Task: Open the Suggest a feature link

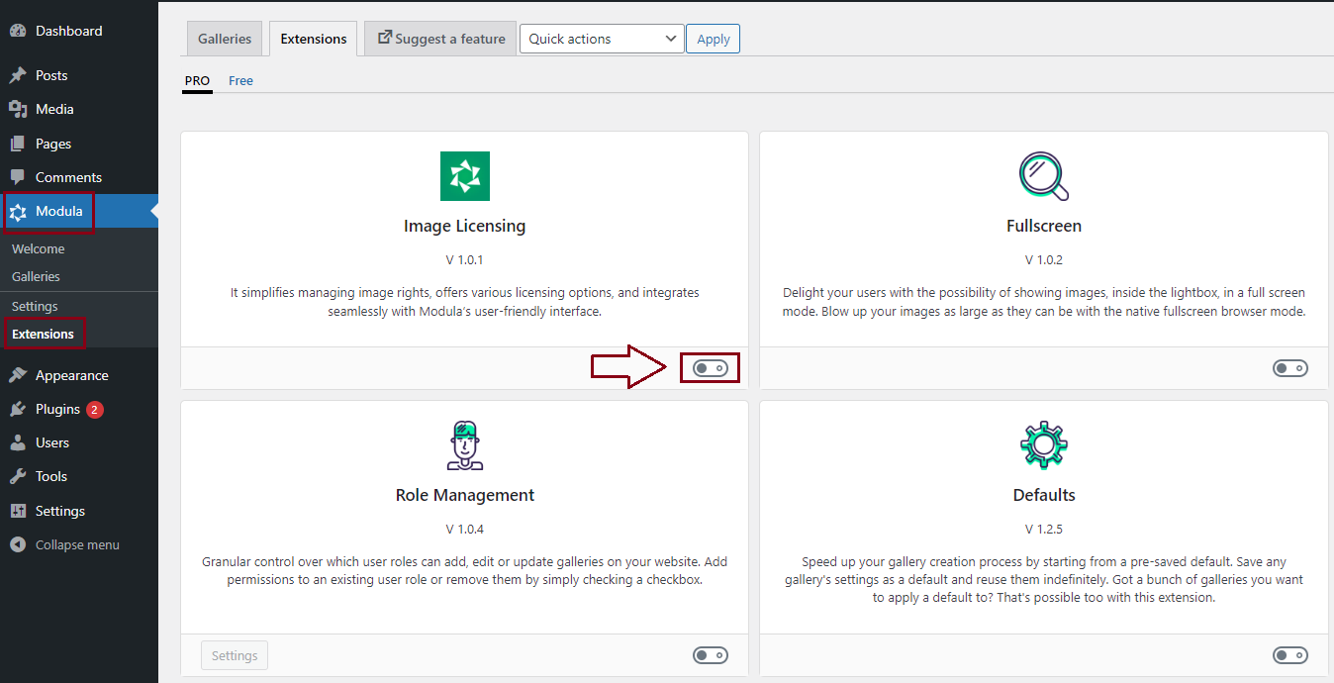Action: click(440, 39)
